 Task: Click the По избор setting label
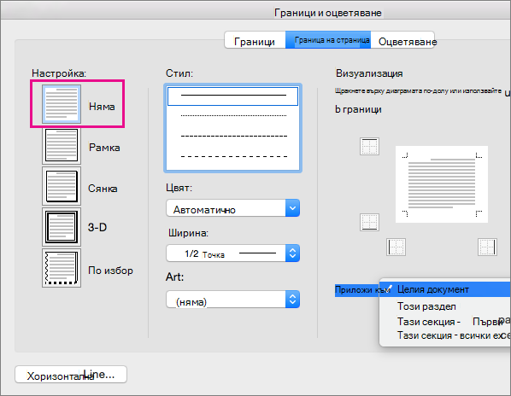(110, 271)
